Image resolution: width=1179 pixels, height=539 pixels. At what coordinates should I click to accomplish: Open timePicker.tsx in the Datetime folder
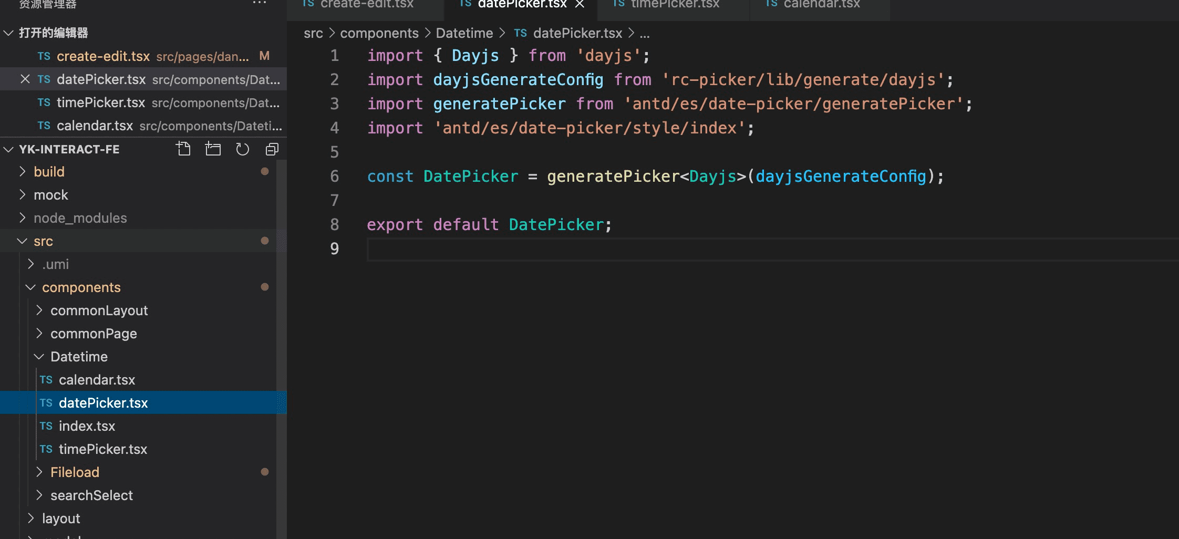(103, 449)
